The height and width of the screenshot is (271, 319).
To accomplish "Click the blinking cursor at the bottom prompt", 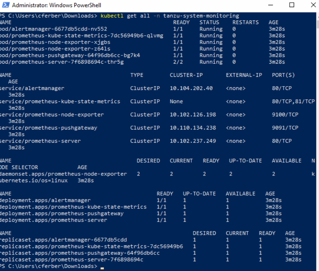I will 102,267.
